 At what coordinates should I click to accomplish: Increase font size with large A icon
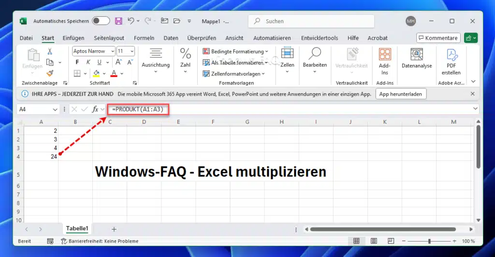point(119,62)
